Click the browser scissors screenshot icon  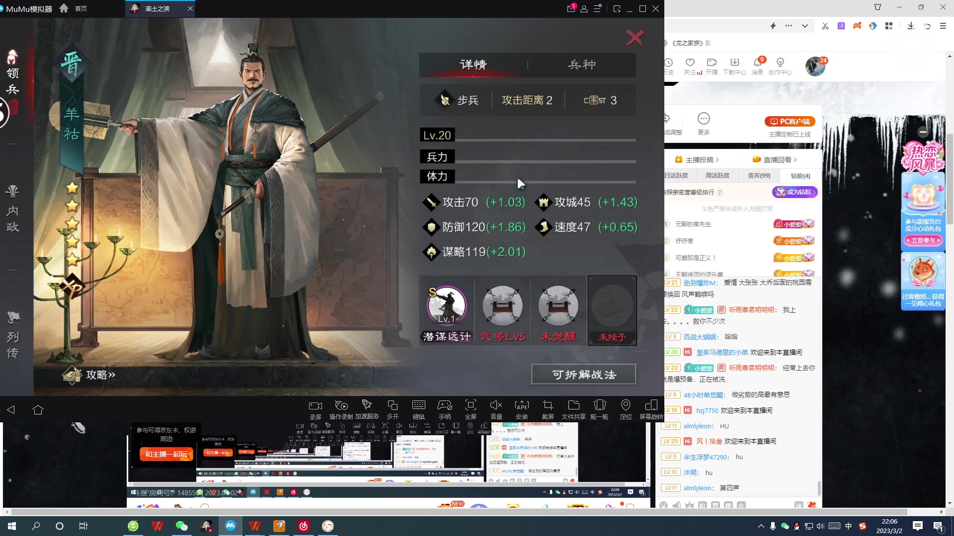[825, 26]
